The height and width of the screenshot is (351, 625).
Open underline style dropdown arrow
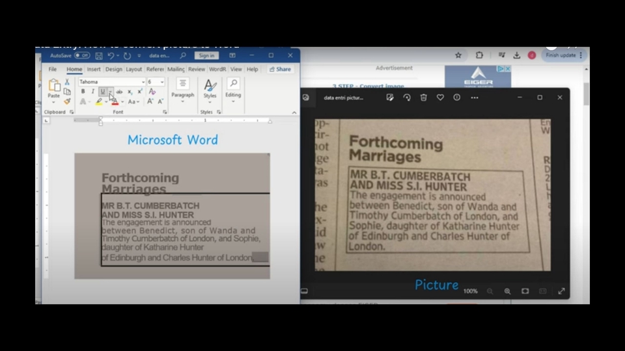coord(111,92)
